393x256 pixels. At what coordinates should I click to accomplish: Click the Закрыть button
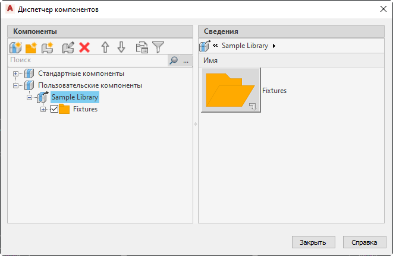pos(313,242)
